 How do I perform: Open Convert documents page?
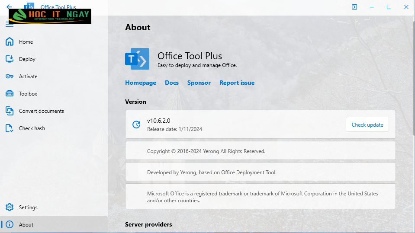click(41, 111)
